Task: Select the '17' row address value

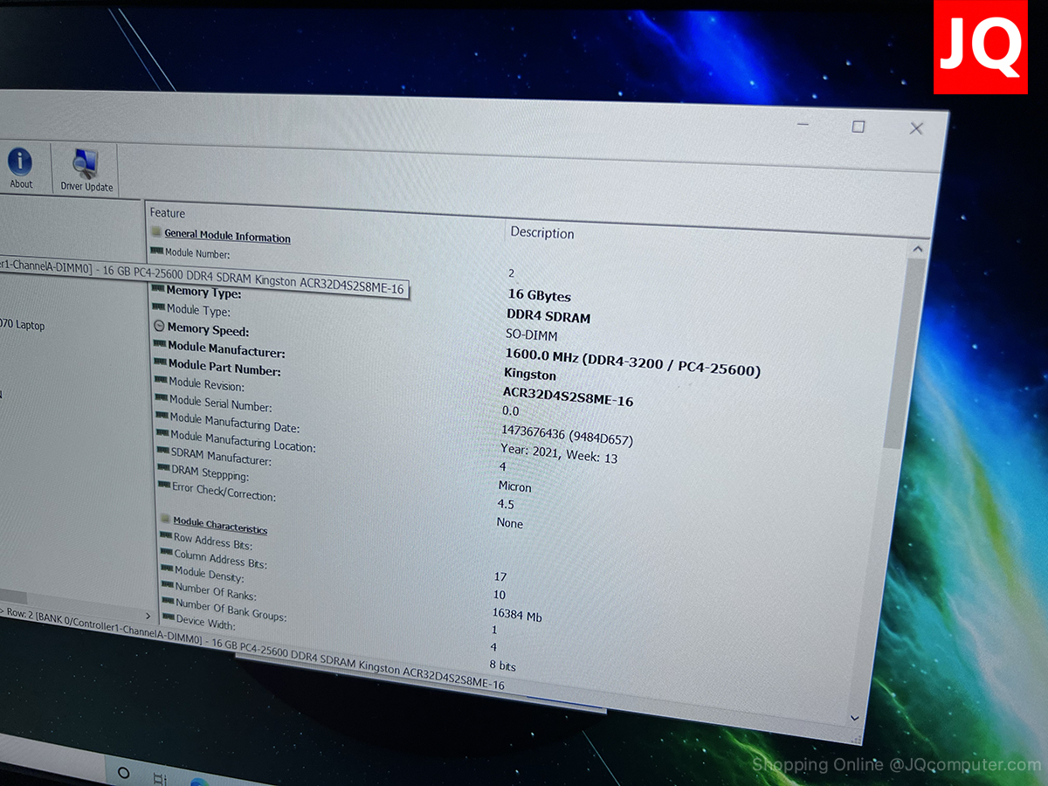Action: coord(500,576)
